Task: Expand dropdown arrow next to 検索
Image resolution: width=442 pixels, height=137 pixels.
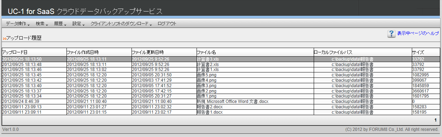Action: coord(47,25)
